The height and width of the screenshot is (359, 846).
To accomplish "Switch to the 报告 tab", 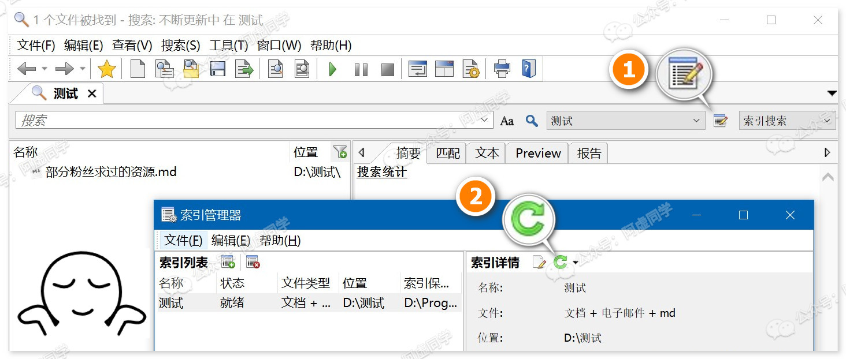I will coord(588,153).
